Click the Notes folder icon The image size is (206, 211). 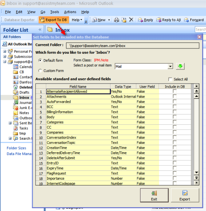pyautogui.click(x=16, y=113)
